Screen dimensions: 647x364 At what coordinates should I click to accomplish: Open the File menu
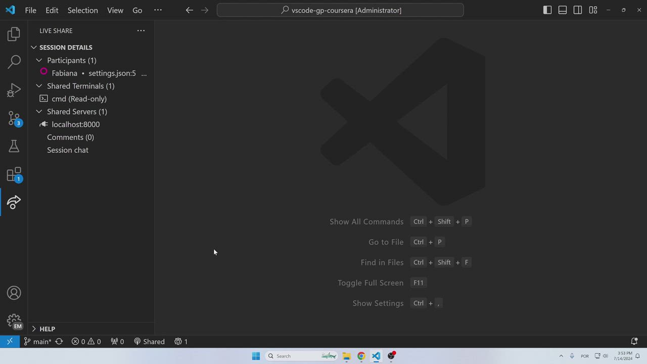[30, 10]
